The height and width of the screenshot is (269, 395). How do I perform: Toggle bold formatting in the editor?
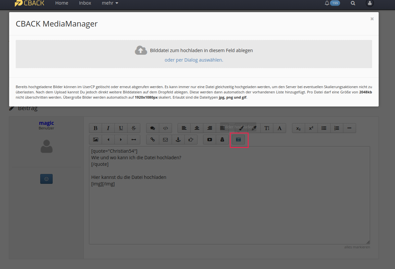95,128
